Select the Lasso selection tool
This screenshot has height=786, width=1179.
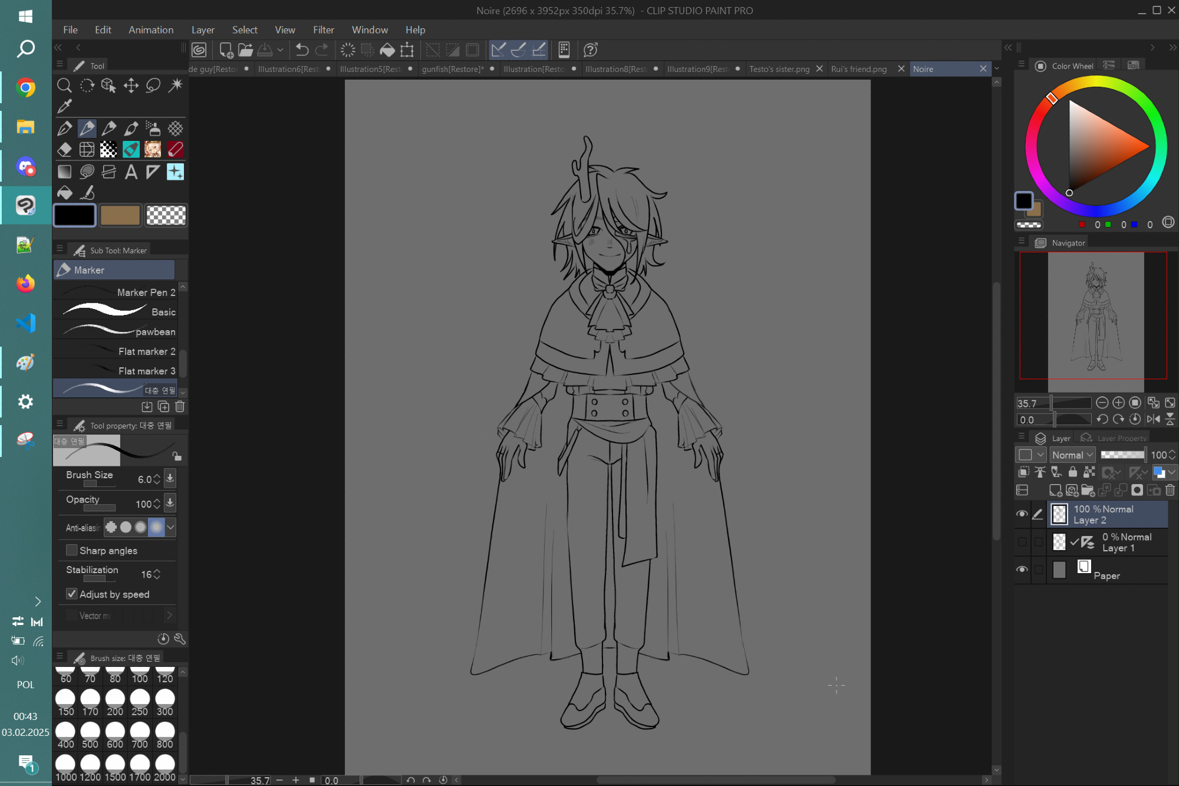point(153,85)
